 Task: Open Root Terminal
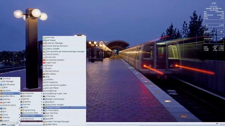[64, 113]
